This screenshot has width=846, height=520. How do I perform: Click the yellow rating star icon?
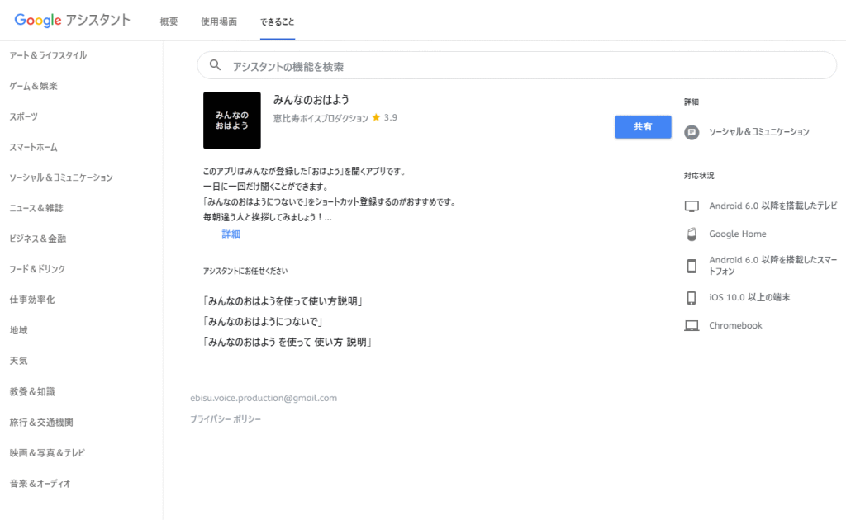pyautogui.click(x=376, y=117)
